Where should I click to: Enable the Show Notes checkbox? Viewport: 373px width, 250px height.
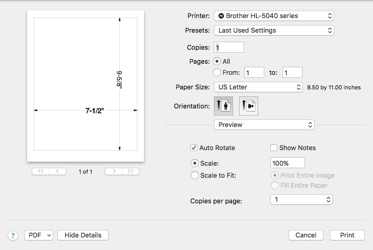(274, 148)
